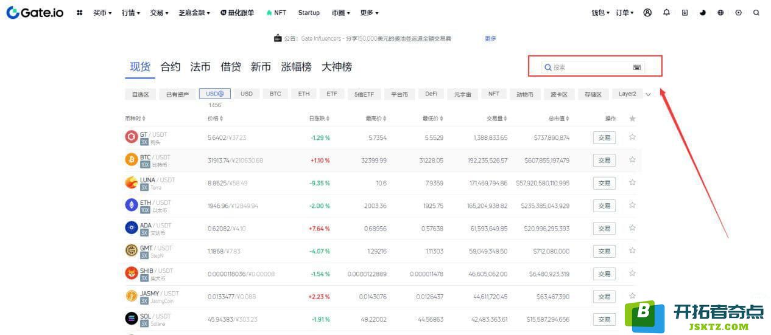Open the user account profile icon
This screenshot has width=771, height=335.
(647, 12)
